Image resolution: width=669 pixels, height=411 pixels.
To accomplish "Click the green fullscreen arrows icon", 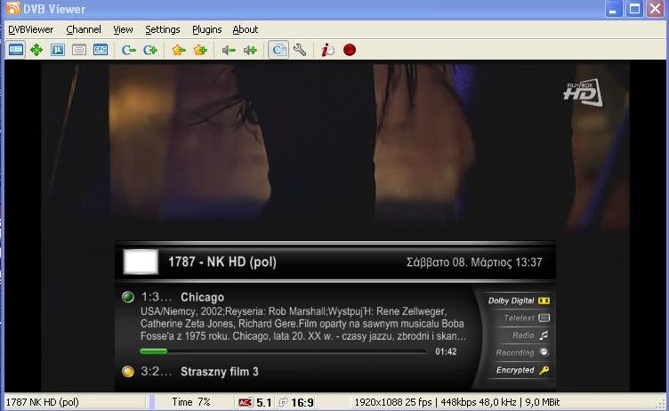I will coord(36,50).
